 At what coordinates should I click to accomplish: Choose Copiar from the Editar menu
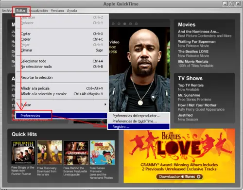click(x=62, y=39)
